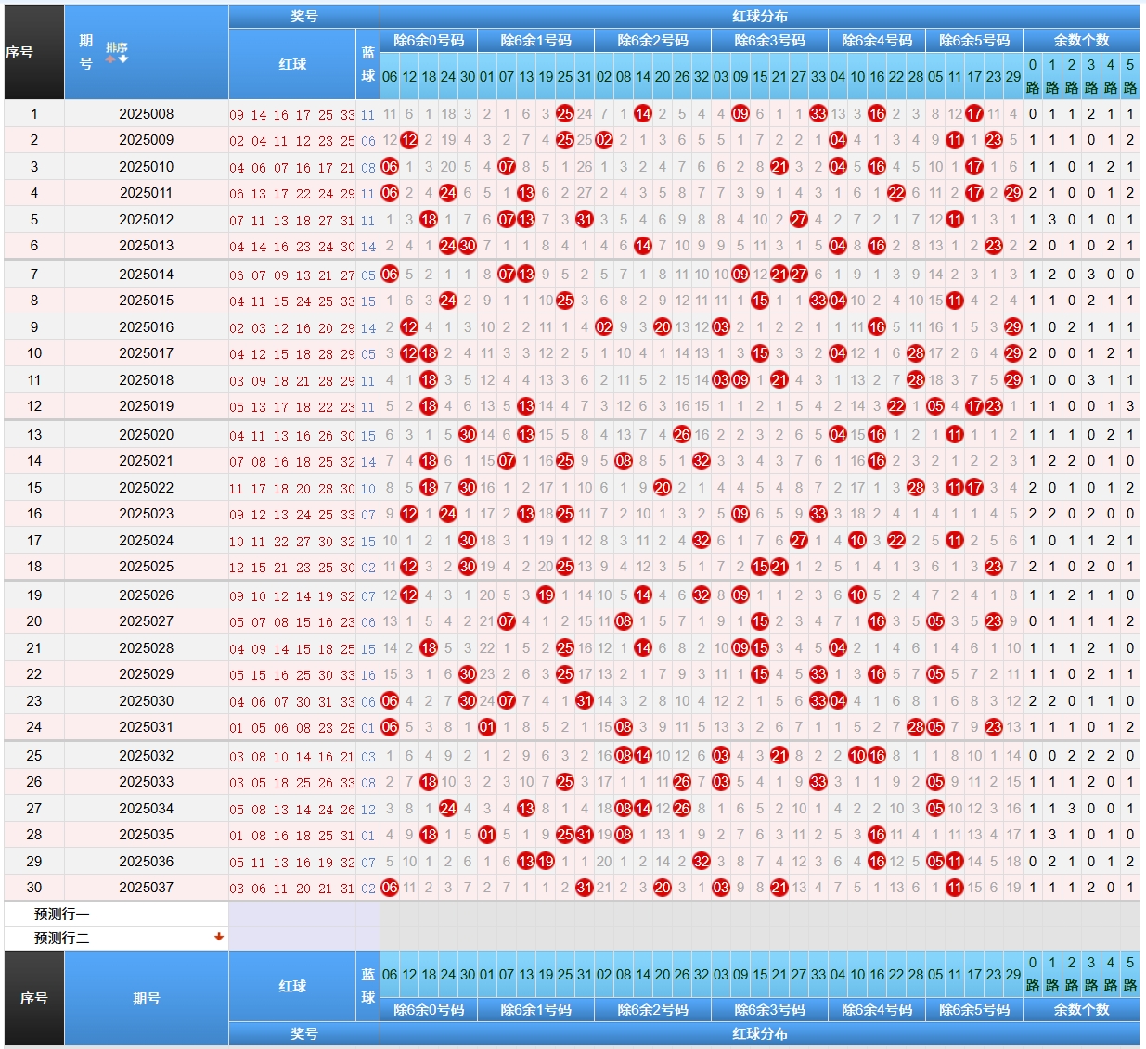
Task: Select red ball 27 in issue 2025012 row
Action: 798,220
